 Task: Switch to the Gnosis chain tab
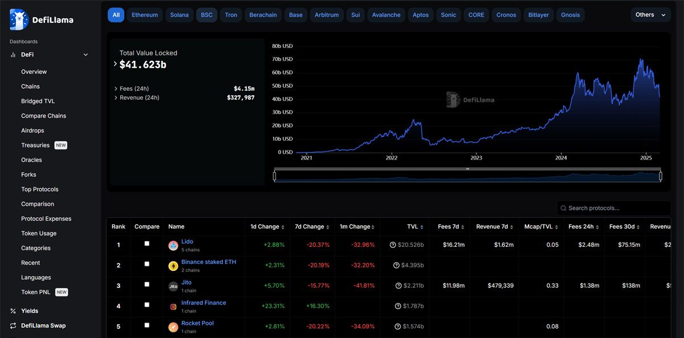tap(571, 15)
